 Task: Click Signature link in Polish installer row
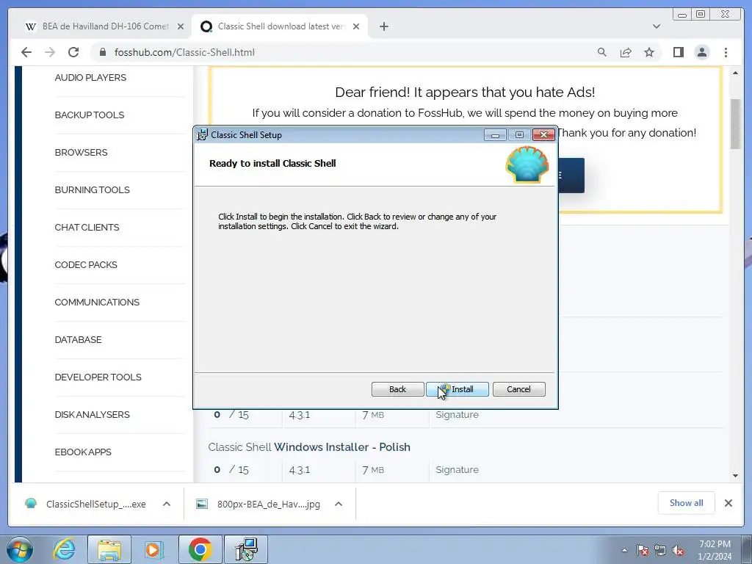tap(457, 469)
